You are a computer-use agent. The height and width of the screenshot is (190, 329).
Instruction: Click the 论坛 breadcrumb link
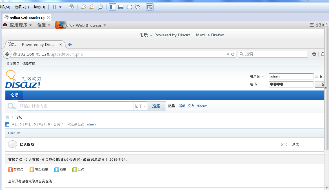19,117
